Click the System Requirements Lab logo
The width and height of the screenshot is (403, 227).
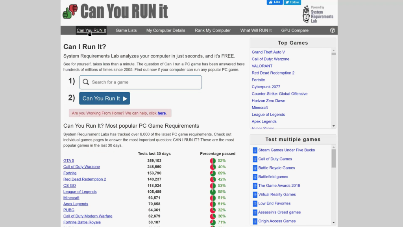coord(318,15)
